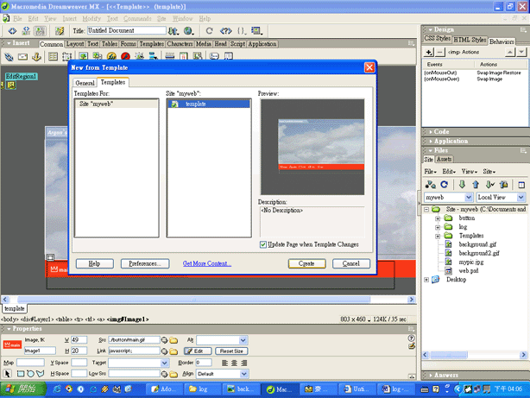This screenshot has height=398, width=530.
Task: Switch to Assets tab in the Files panel
Action: tap(444, 159)
